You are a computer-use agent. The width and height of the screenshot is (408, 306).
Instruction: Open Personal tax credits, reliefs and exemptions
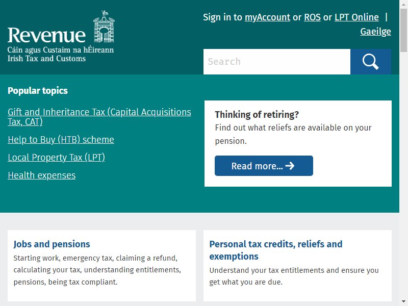276,250
